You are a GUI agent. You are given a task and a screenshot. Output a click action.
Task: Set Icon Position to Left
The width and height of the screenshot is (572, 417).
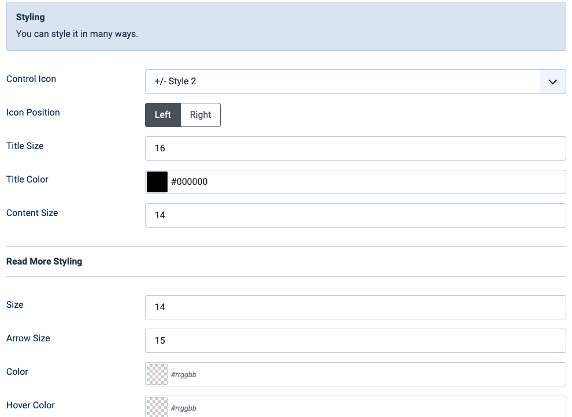[x=163, y=115]
